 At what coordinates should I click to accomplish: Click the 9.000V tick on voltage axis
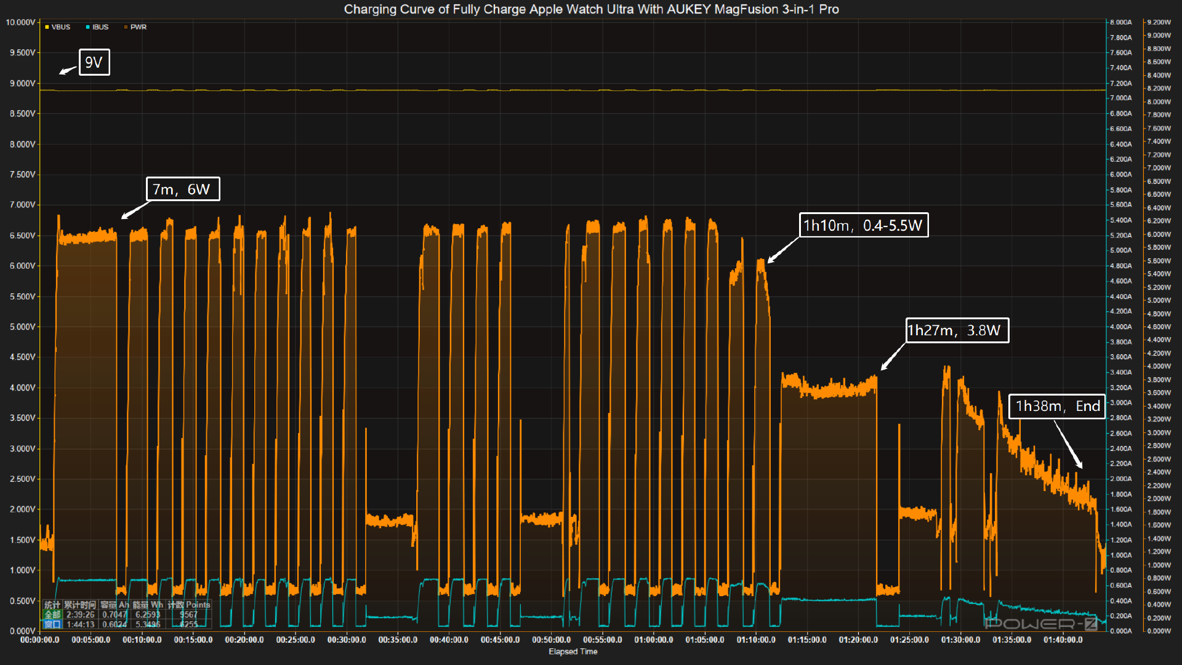tap(22, 83)
